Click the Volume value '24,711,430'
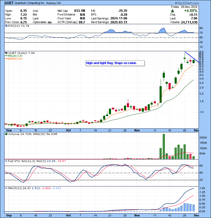Viewport: 211px width, 218px height. coord(189,22)
